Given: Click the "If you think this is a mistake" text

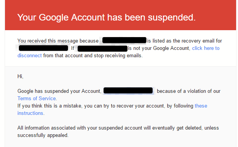Looking at the screenshot, I should (50, 106).
